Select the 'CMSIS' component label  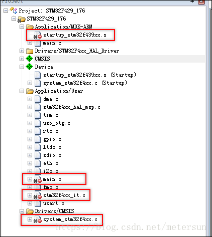pos(42,59)
